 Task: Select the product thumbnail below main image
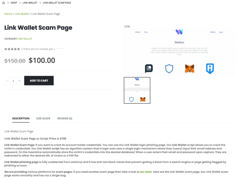click(x=137, y=90)
